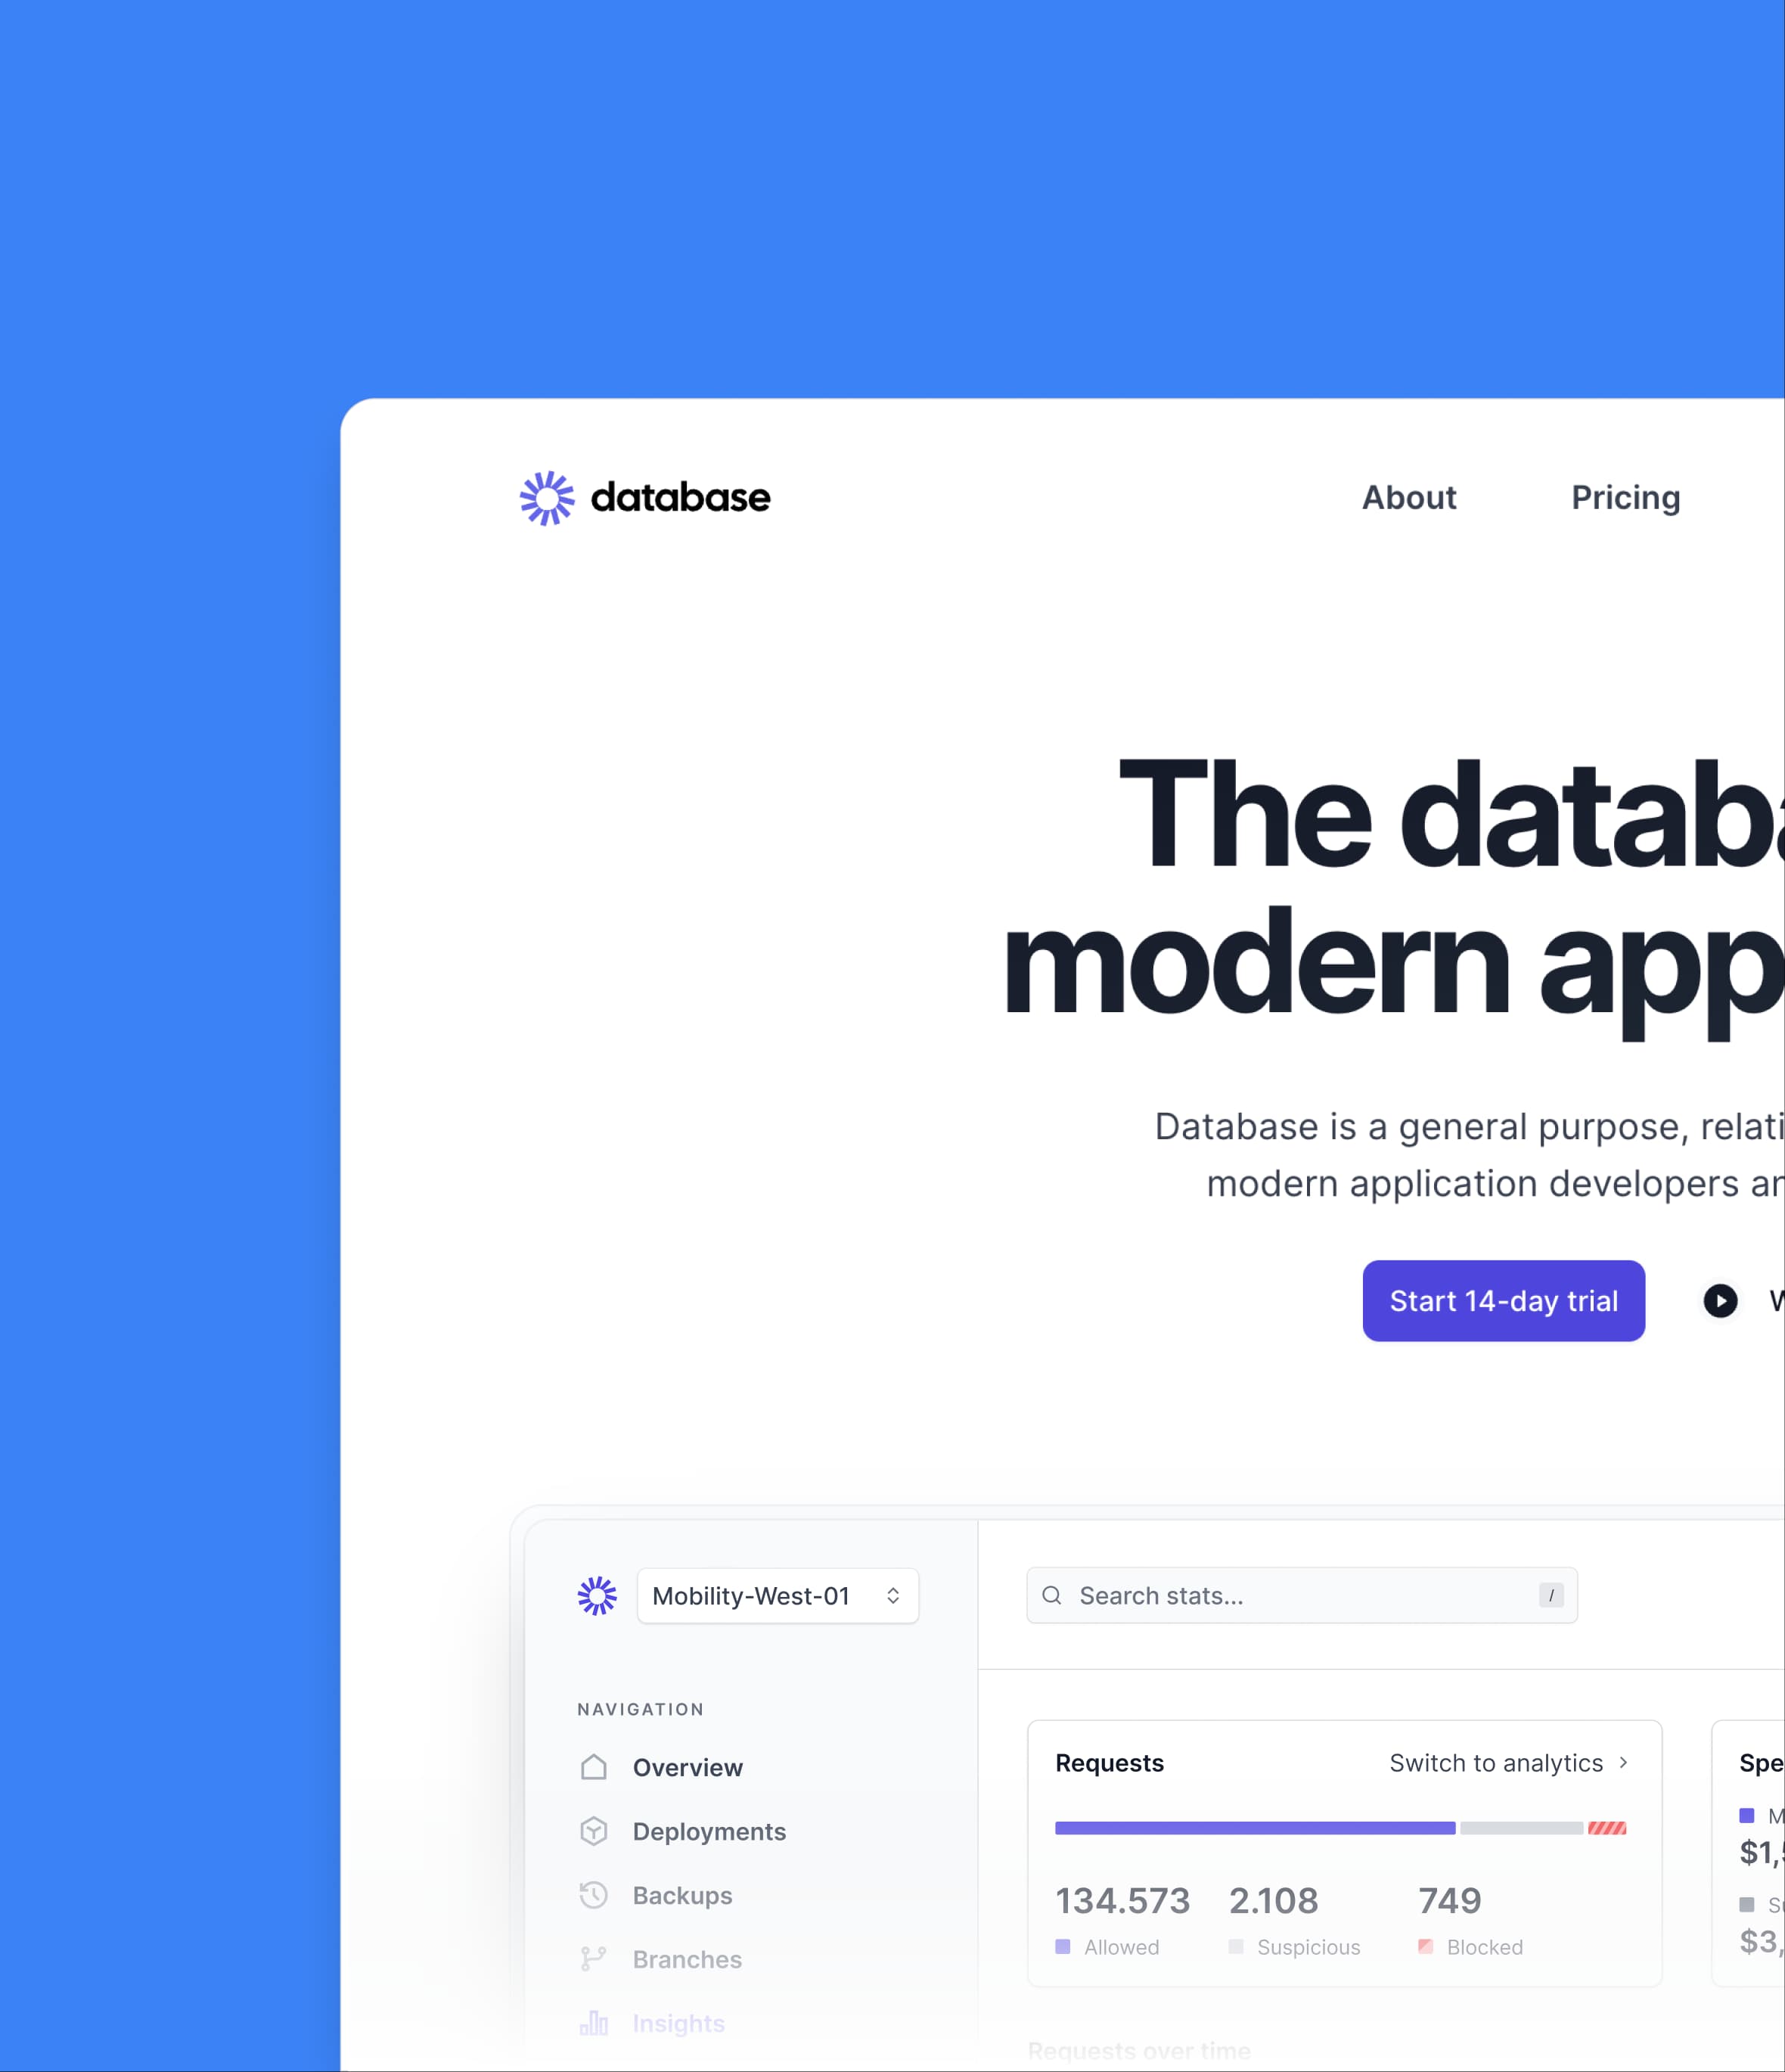Image resolution: width=1785 pixels, height=2072 pixels.
Task: Click the Start 14-day trial button
Action: [x=1501, y=1300]
